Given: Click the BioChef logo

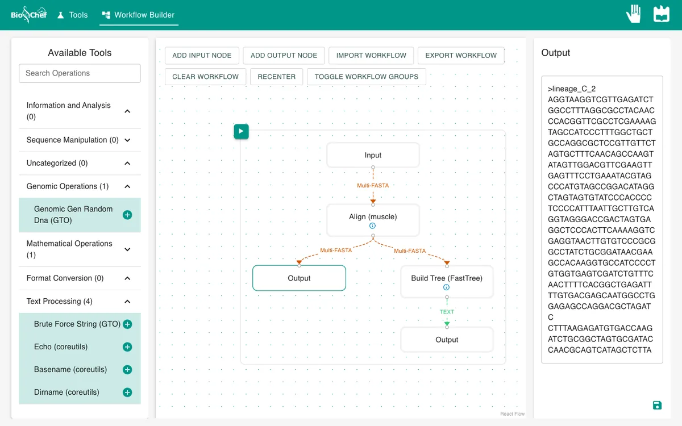Looking at the screenshot, I should click(x=29, y=15).
